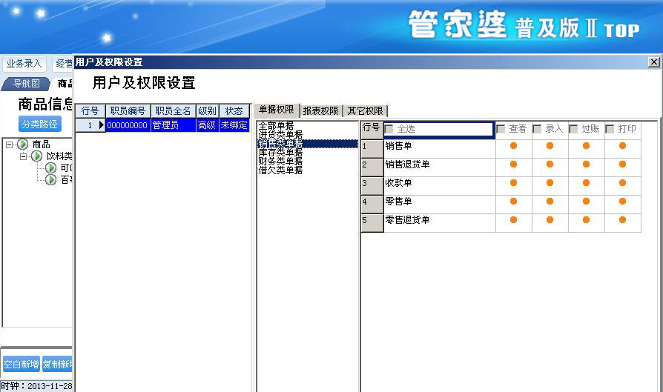Open the 业务录入 menu
The width and height of the screenshot is (663, 392).
(24, 64)
